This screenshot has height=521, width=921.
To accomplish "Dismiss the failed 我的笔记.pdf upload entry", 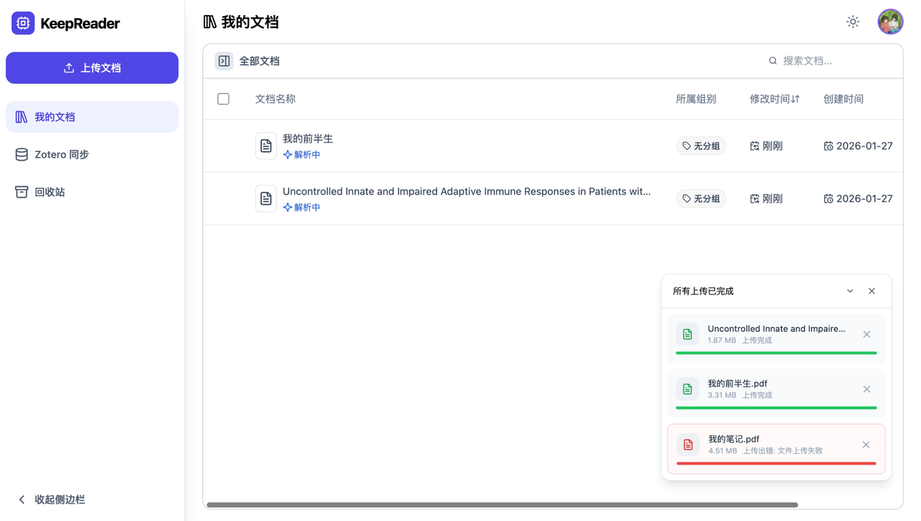I will [866, 444].
